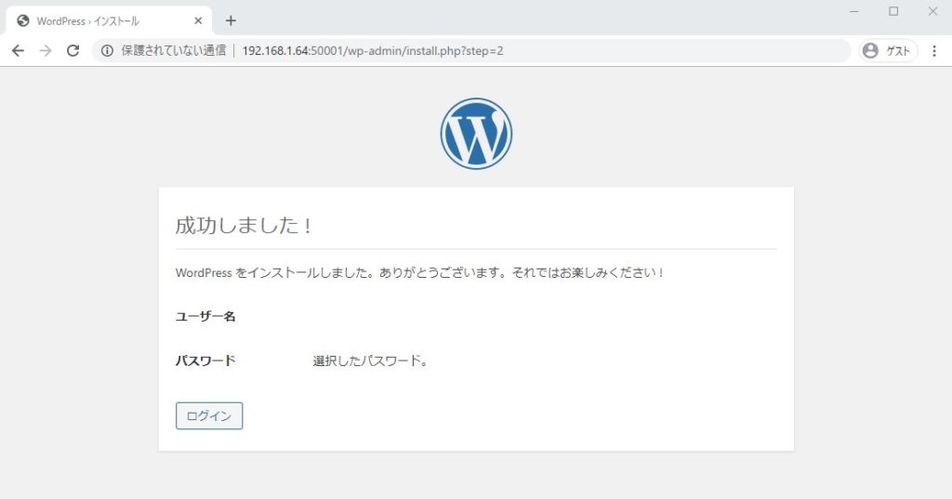Click the text 選択したパスワード。
The width and height of the screenshot is (952, 499).
click(370, 361)
